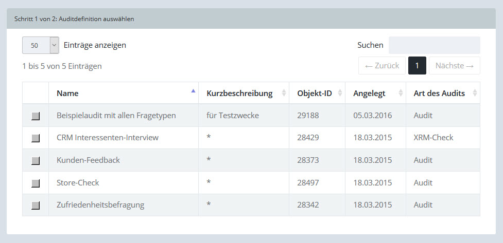This screenshot has width=503, height=243.
Task: Go back with the Zurück button
Action: pos(381,66)
